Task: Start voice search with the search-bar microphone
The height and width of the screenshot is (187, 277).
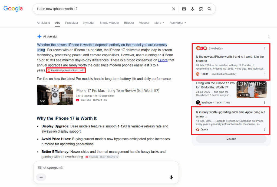Action: point(192,9)
